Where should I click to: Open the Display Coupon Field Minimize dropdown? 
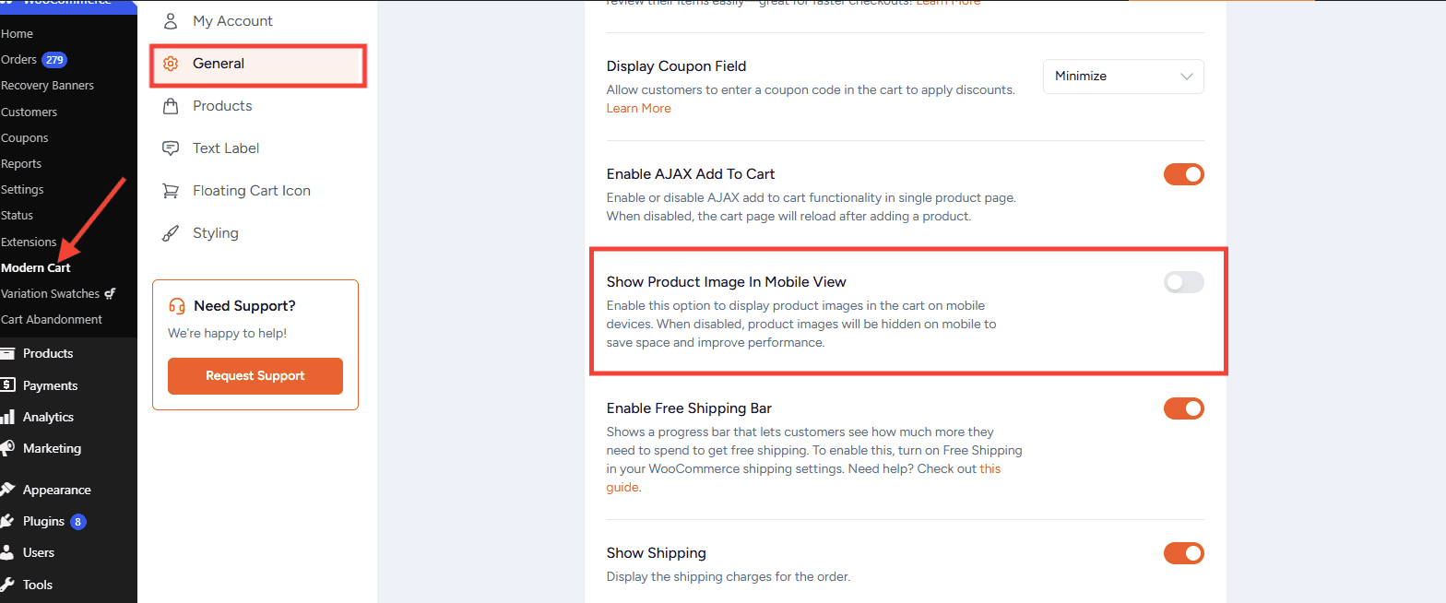1123,77
